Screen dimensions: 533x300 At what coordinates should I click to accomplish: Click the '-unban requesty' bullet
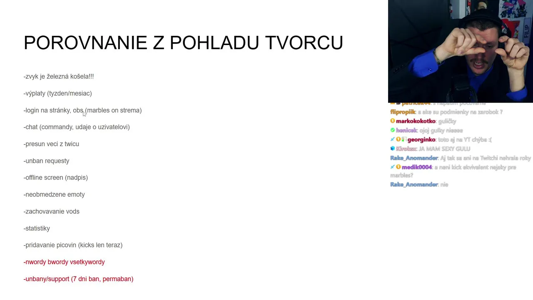pyautogui.click(x=46, y=161)
